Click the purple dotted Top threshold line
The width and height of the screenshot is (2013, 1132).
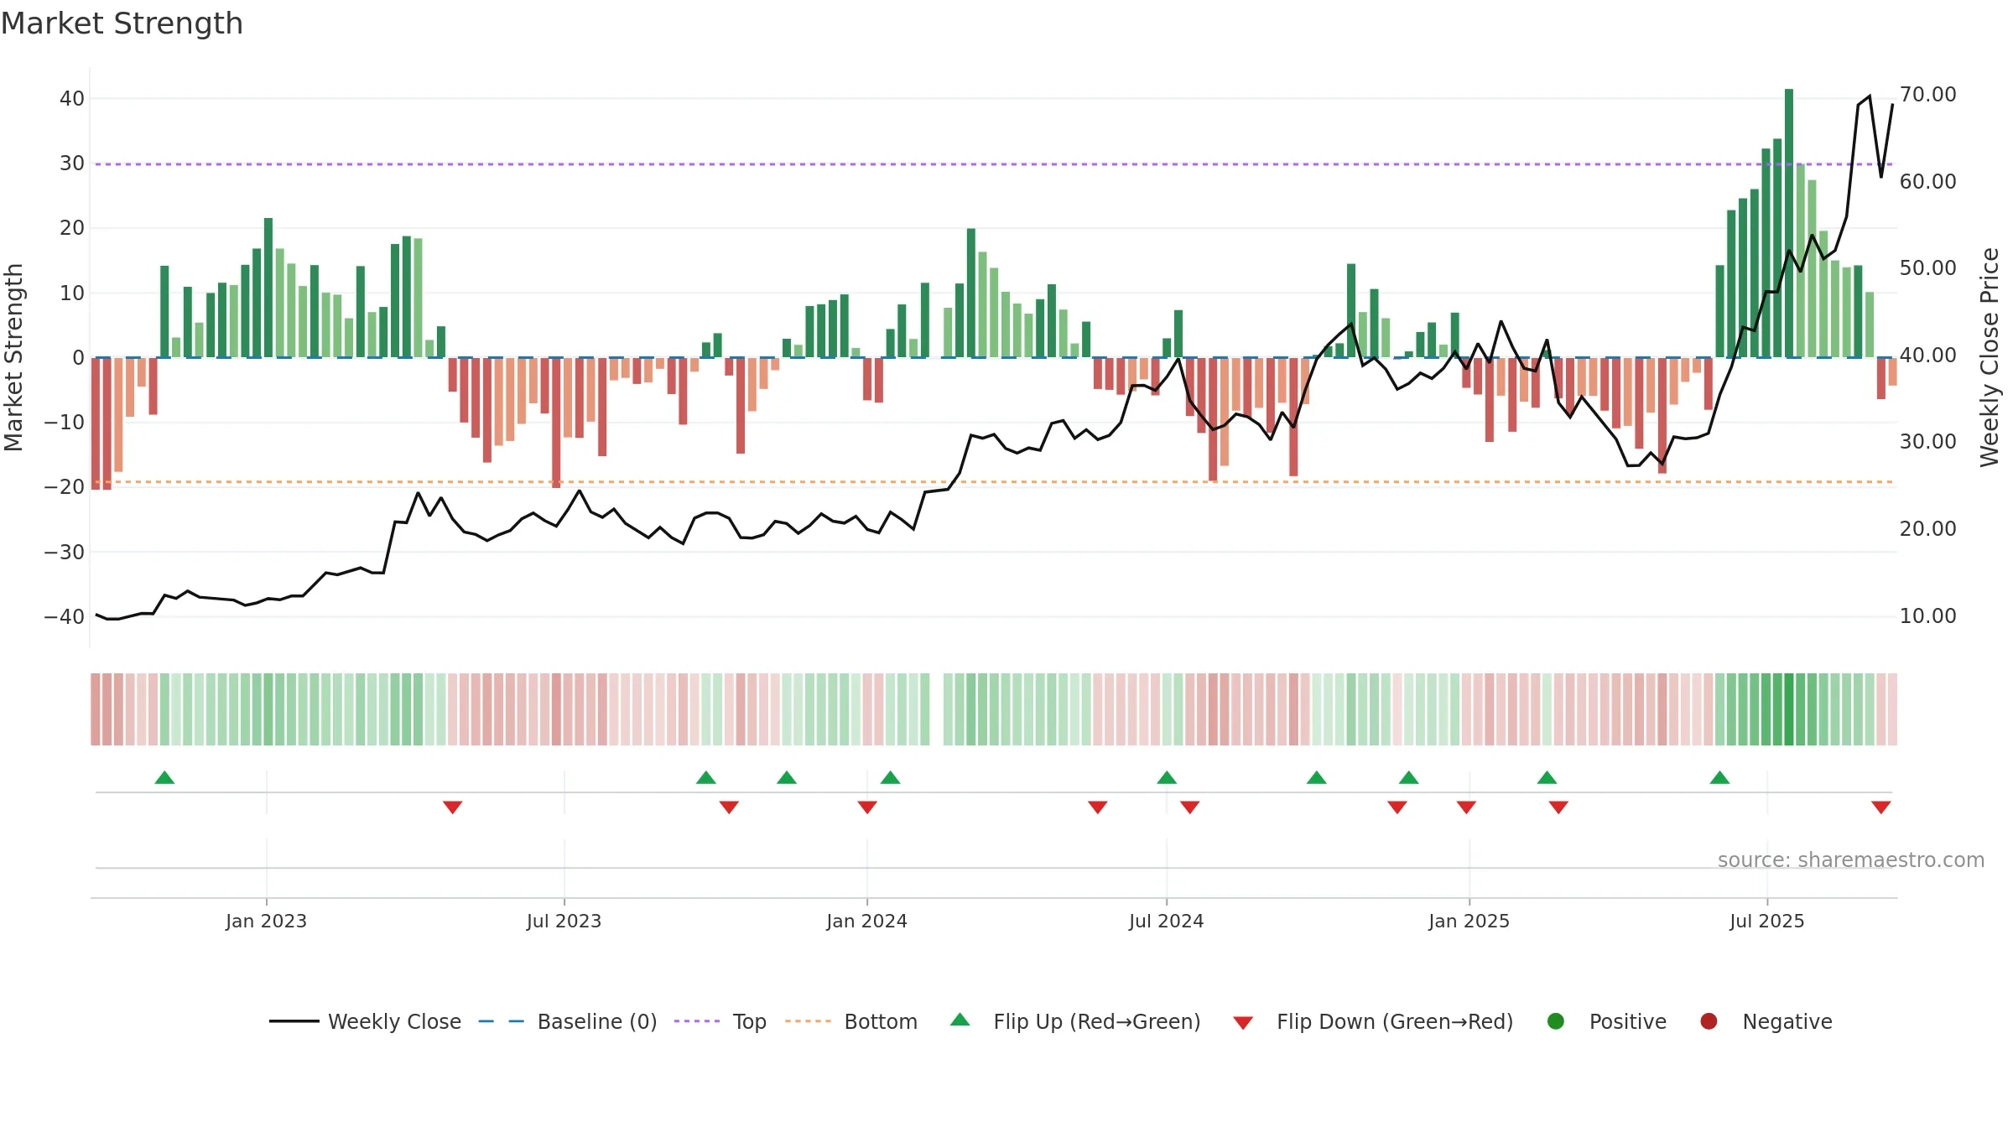pyautogui.click(x=994, y=164)
